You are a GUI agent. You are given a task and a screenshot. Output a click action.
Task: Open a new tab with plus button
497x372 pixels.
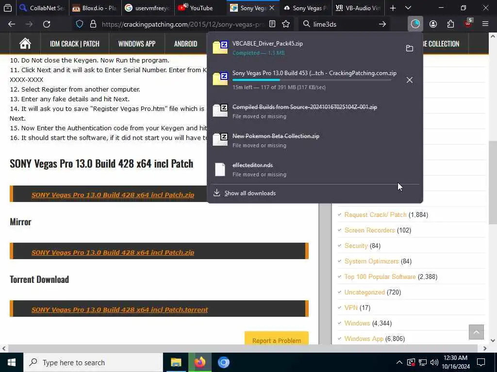coord(393,8)
